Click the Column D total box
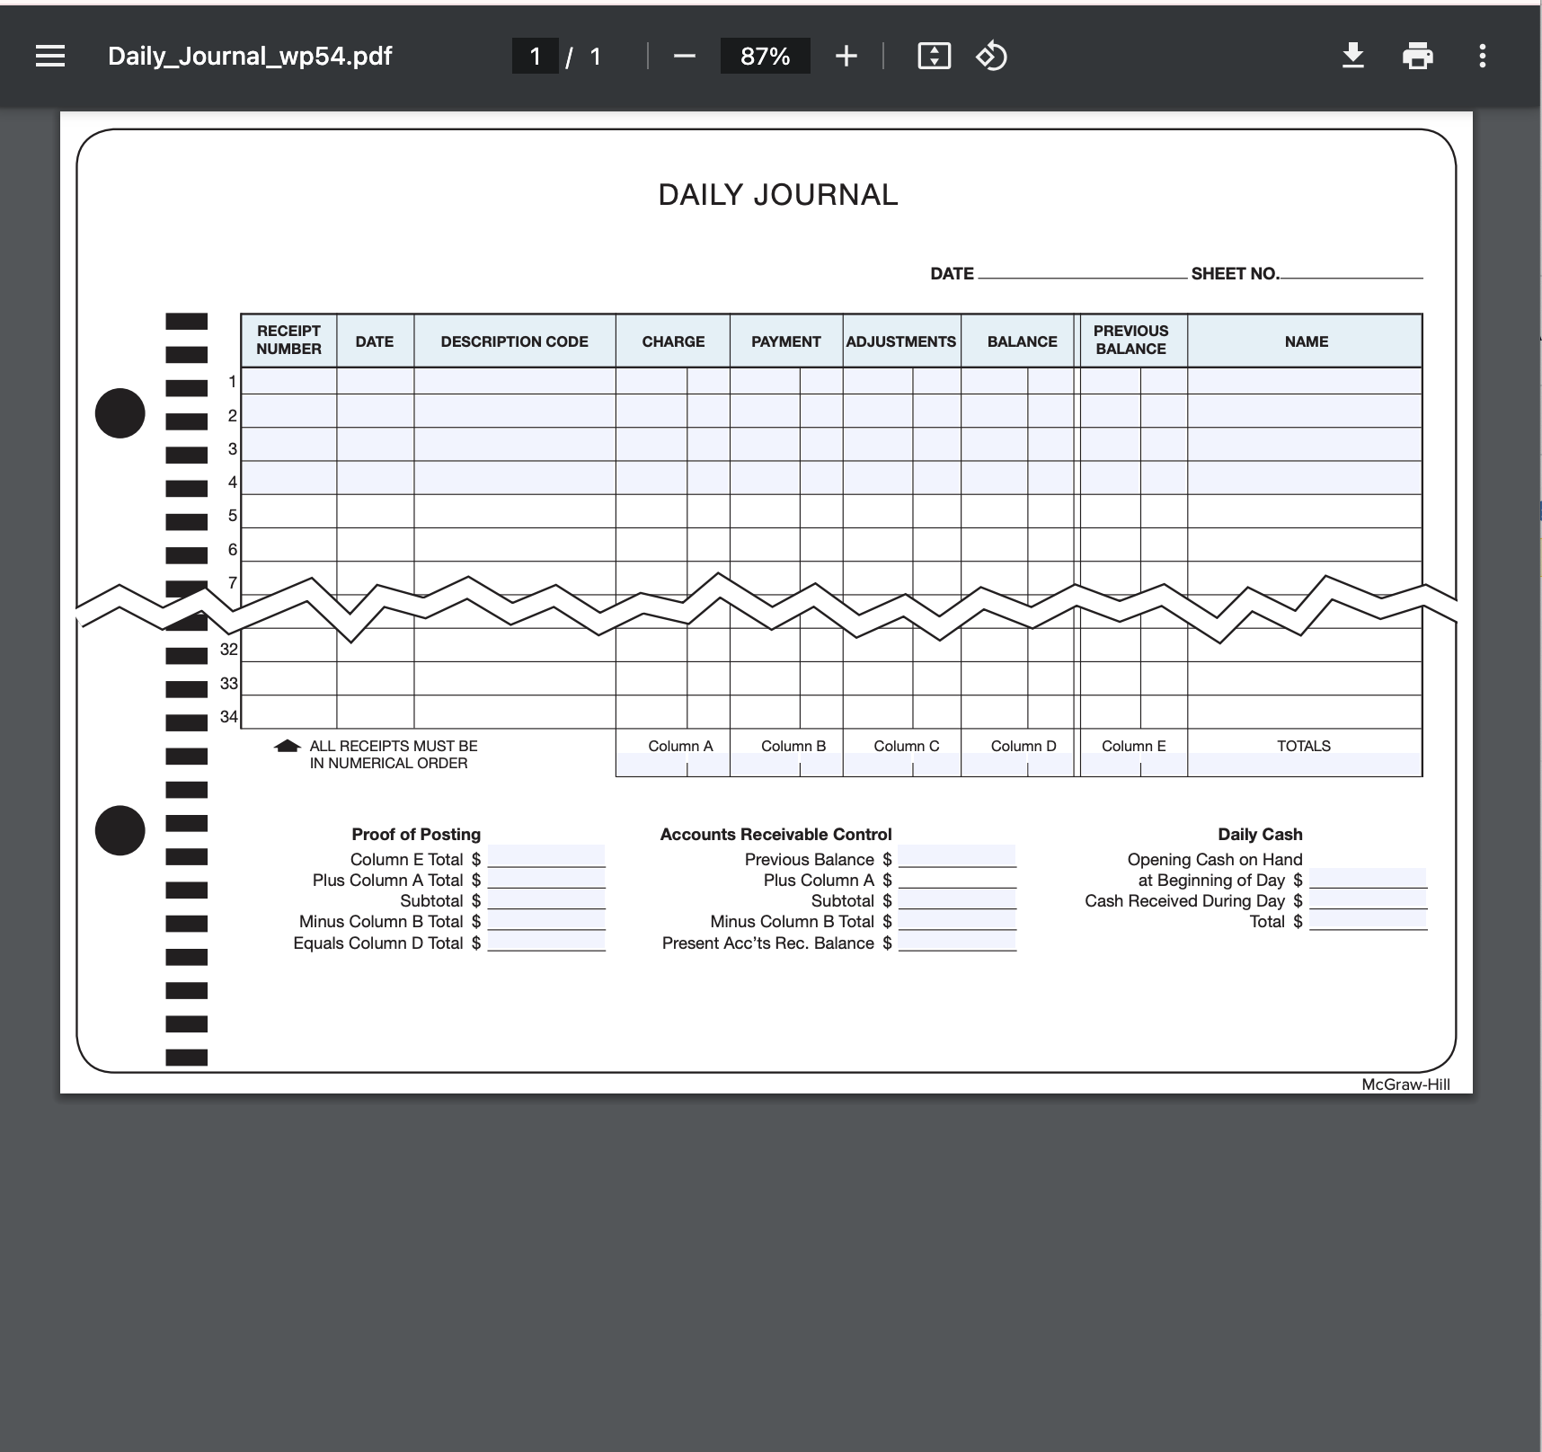1542x1452 pixels. tap(1017, 765)
